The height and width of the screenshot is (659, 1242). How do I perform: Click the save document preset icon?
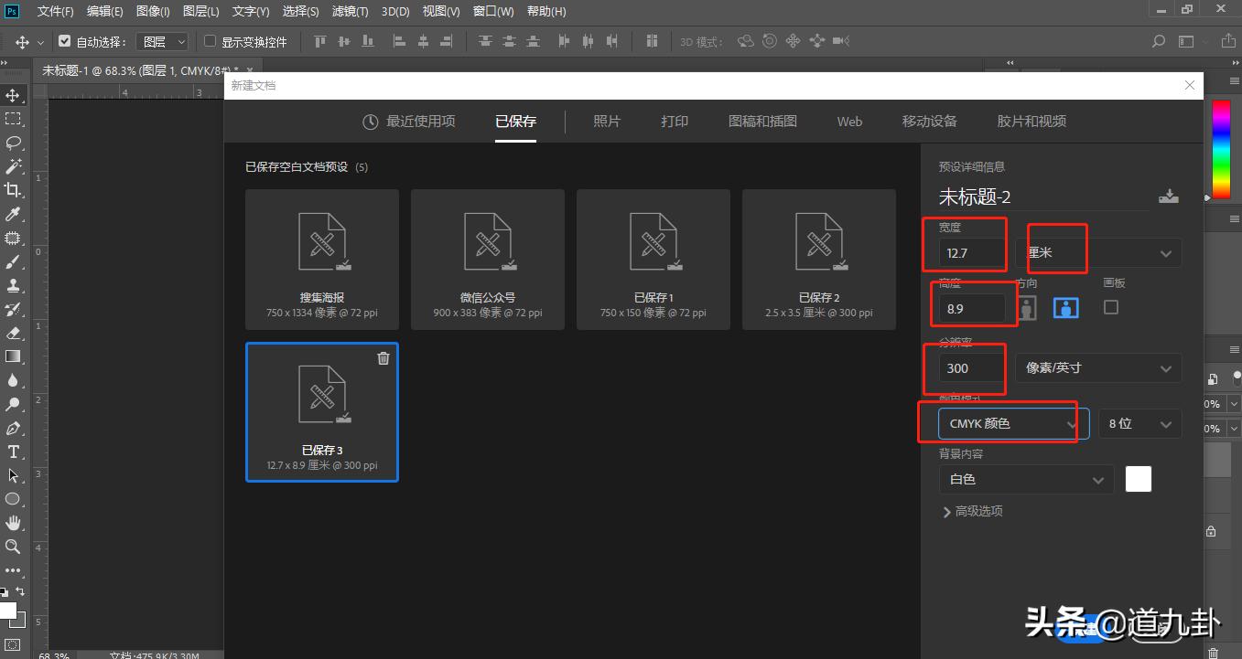point(1169,196)
